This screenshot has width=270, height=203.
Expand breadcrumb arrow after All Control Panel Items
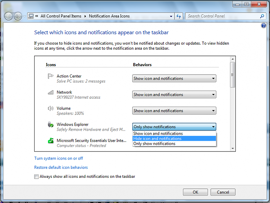(85, 16)
